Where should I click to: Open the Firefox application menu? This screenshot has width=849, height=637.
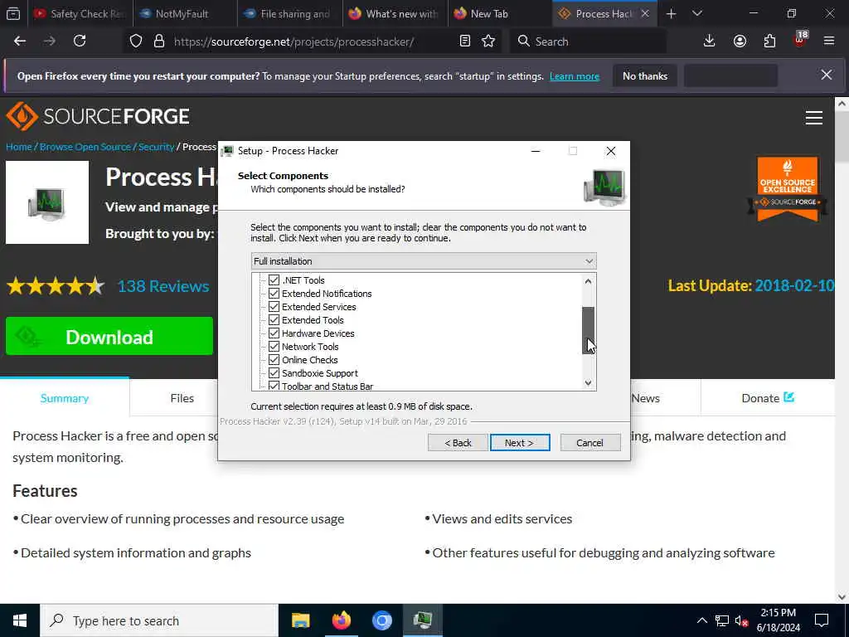point(829,41)
